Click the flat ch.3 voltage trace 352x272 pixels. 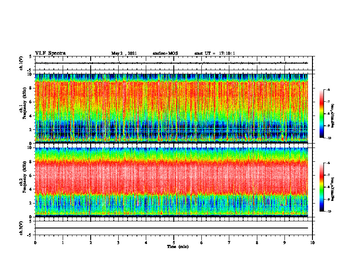coord(172,228)
